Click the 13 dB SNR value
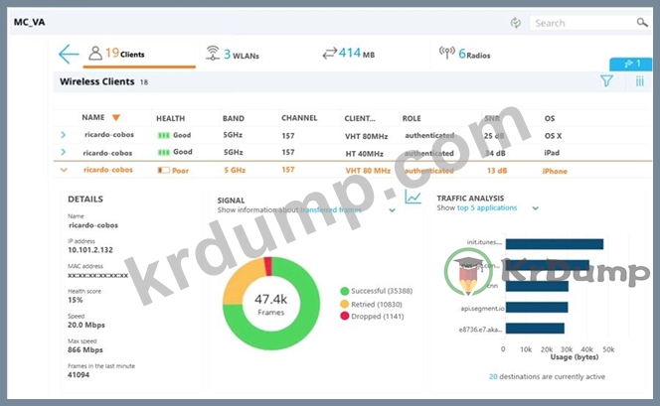The height and width of the screenshot is (406, 660). coord(497,171)
